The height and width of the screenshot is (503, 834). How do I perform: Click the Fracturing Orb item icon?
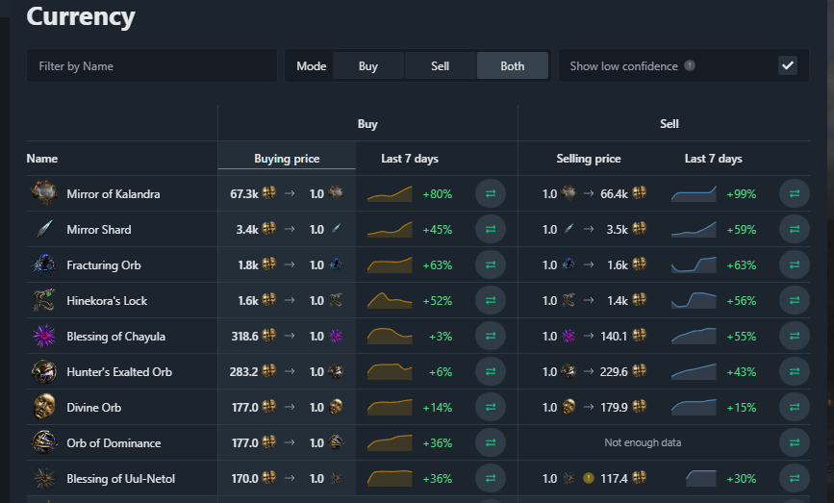[x=43, y=264]
